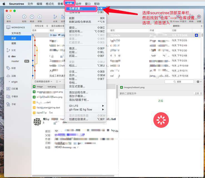The width and height of the screenshot is (205, 178).
Task: Click the red loading spinner icon
Action: [161, 120]
